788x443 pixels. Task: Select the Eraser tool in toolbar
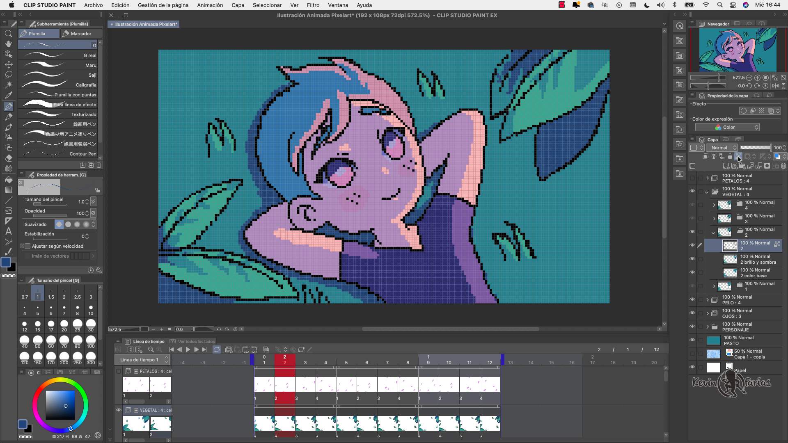tap(8, 158)
